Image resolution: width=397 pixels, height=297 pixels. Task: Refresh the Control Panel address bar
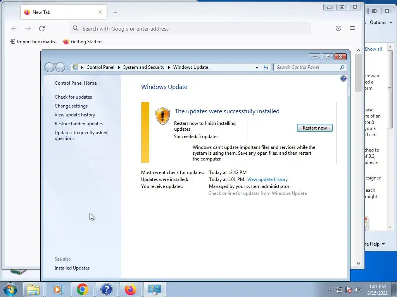[266, 67]
